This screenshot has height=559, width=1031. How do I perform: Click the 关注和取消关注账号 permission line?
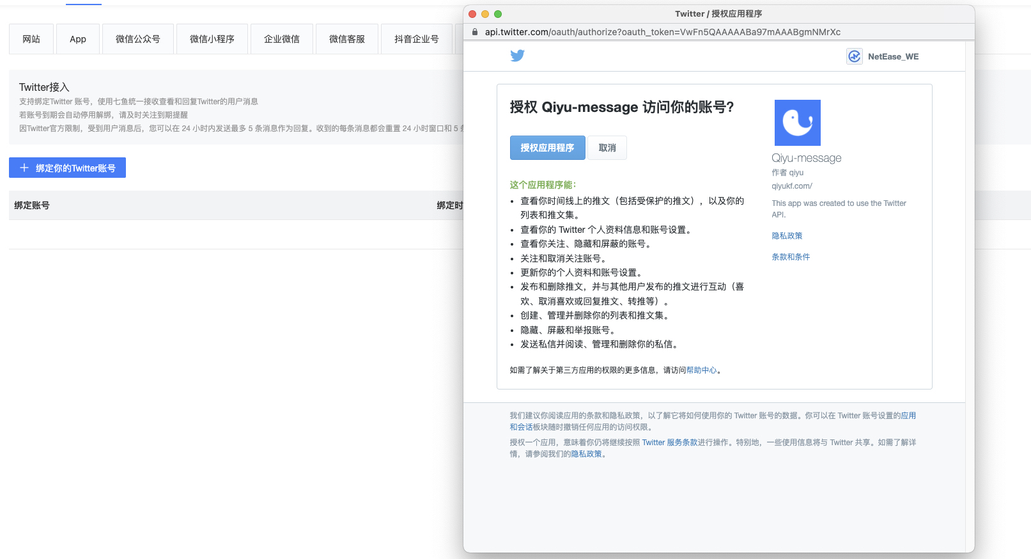click(563, 258)
